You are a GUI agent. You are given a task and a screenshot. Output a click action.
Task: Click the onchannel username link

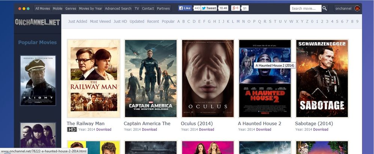click(x=343, y=9)
